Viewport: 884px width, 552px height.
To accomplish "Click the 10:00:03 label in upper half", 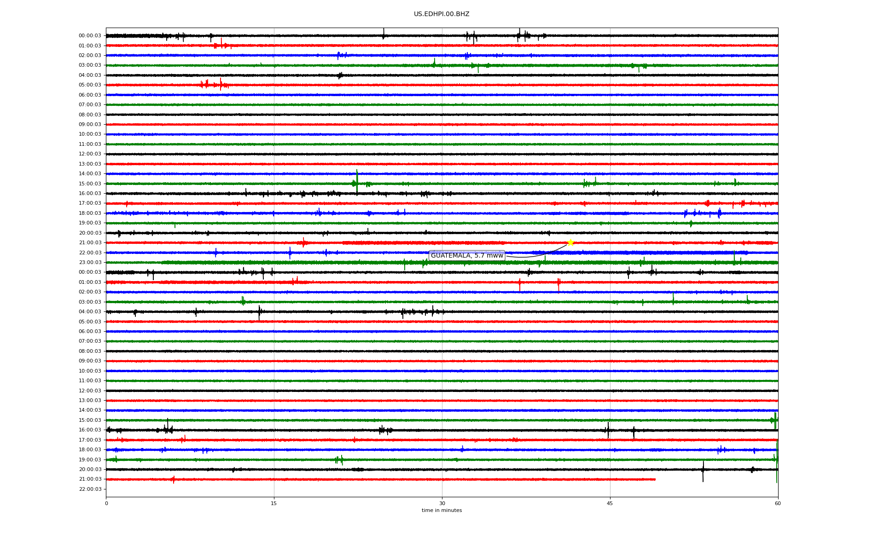I will coord(90,134).
